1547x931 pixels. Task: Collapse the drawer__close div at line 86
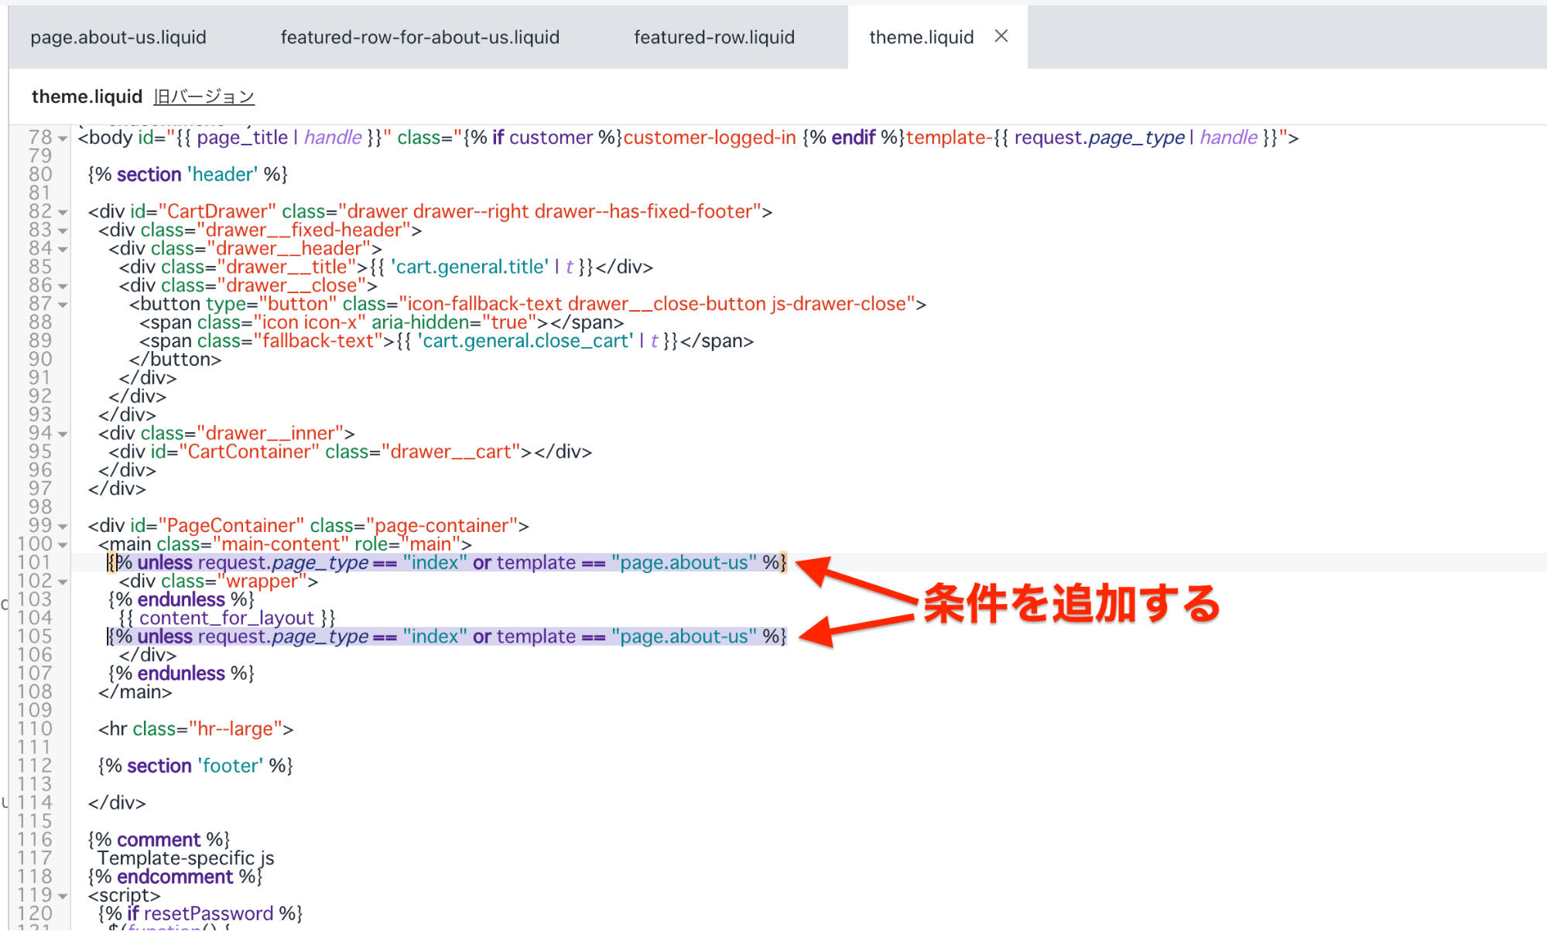pyautogui.click(x=63, y=287)
